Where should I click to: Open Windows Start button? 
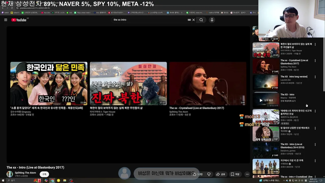(3, 180)
